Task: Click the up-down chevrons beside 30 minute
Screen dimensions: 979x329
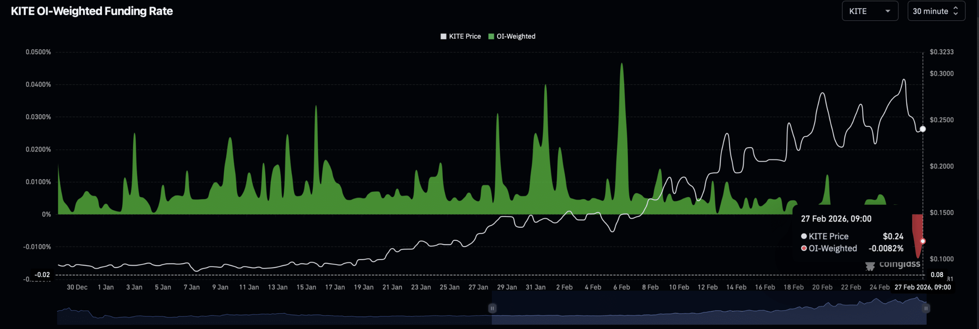Action: 956,11
